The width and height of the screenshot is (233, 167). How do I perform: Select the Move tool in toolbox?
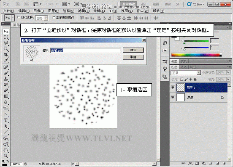6,32
